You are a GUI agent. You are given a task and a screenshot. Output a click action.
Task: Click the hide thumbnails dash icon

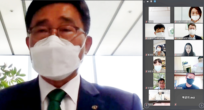click(x=144, y=2)
